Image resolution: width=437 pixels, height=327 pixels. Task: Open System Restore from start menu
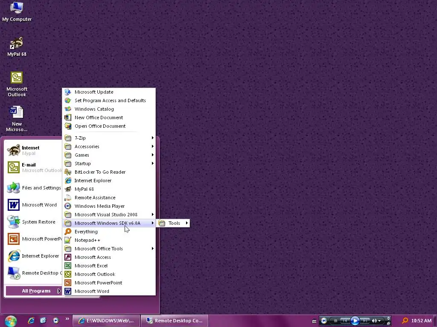(33, 222)
